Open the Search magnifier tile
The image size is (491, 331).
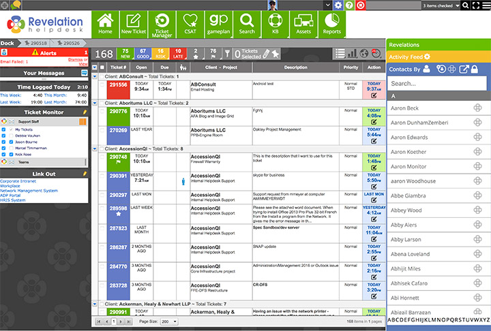pyautogui.click(x=247, y=25)
